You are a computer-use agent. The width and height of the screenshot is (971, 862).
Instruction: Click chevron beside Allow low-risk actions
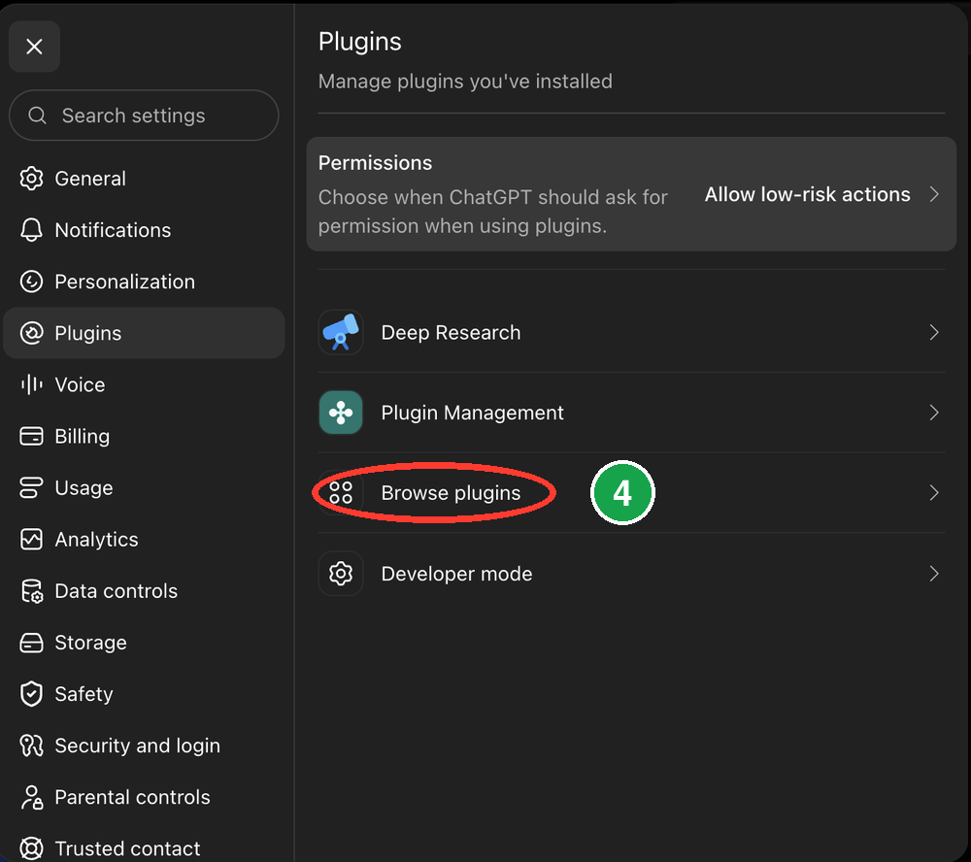934,194
